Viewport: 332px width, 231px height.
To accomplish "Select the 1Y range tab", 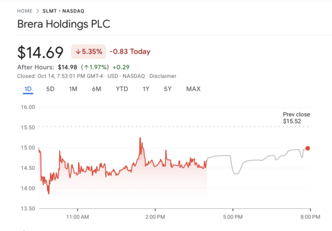I will 146,89.
